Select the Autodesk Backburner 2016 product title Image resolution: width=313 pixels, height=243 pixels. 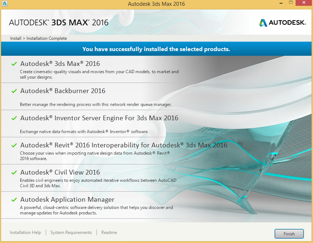tap(63, 91)
